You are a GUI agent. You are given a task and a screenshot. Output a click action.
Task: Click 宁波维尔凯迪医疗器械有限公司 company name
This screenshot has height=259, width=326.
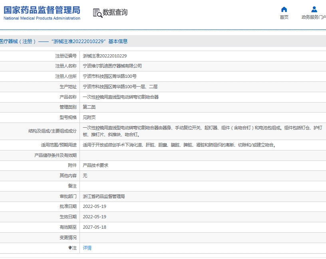click(x=112, y=66)
